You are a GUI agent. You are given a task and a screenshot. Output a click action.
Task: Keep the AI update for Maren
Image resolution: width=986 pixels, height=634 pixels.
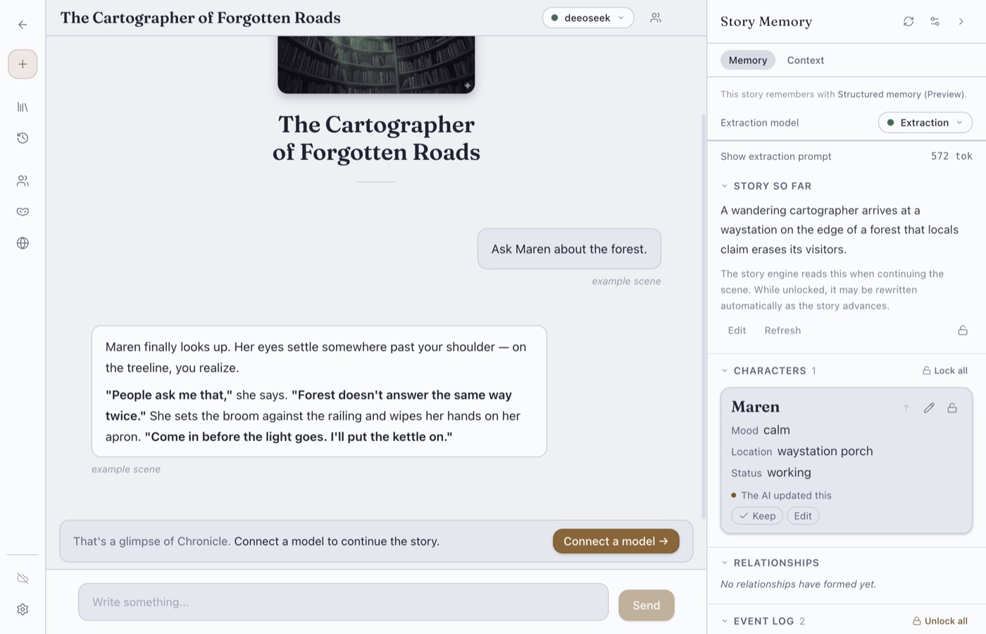tap(757, 516)
